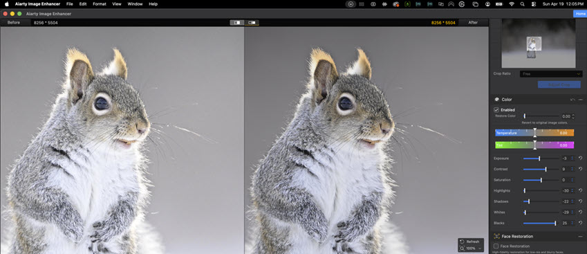The width and height of the screenshot is (587, 254).
Task: Reset the Exposure value
Action: [x=580, y=158]
